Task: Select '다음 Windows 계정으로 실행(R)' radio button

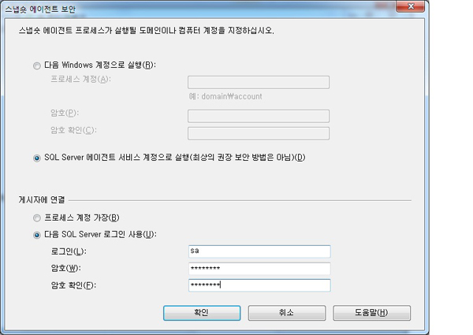Action: coord(37,65)
